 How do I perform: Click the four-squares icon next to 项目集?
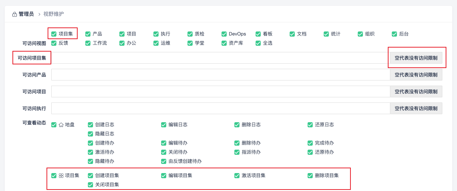click(x=61, y=176)
